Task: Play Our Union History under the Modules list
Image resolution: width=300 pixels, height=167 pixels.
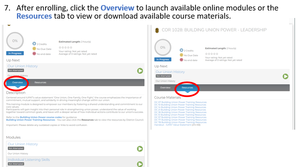Action: [x=140, y=149]
